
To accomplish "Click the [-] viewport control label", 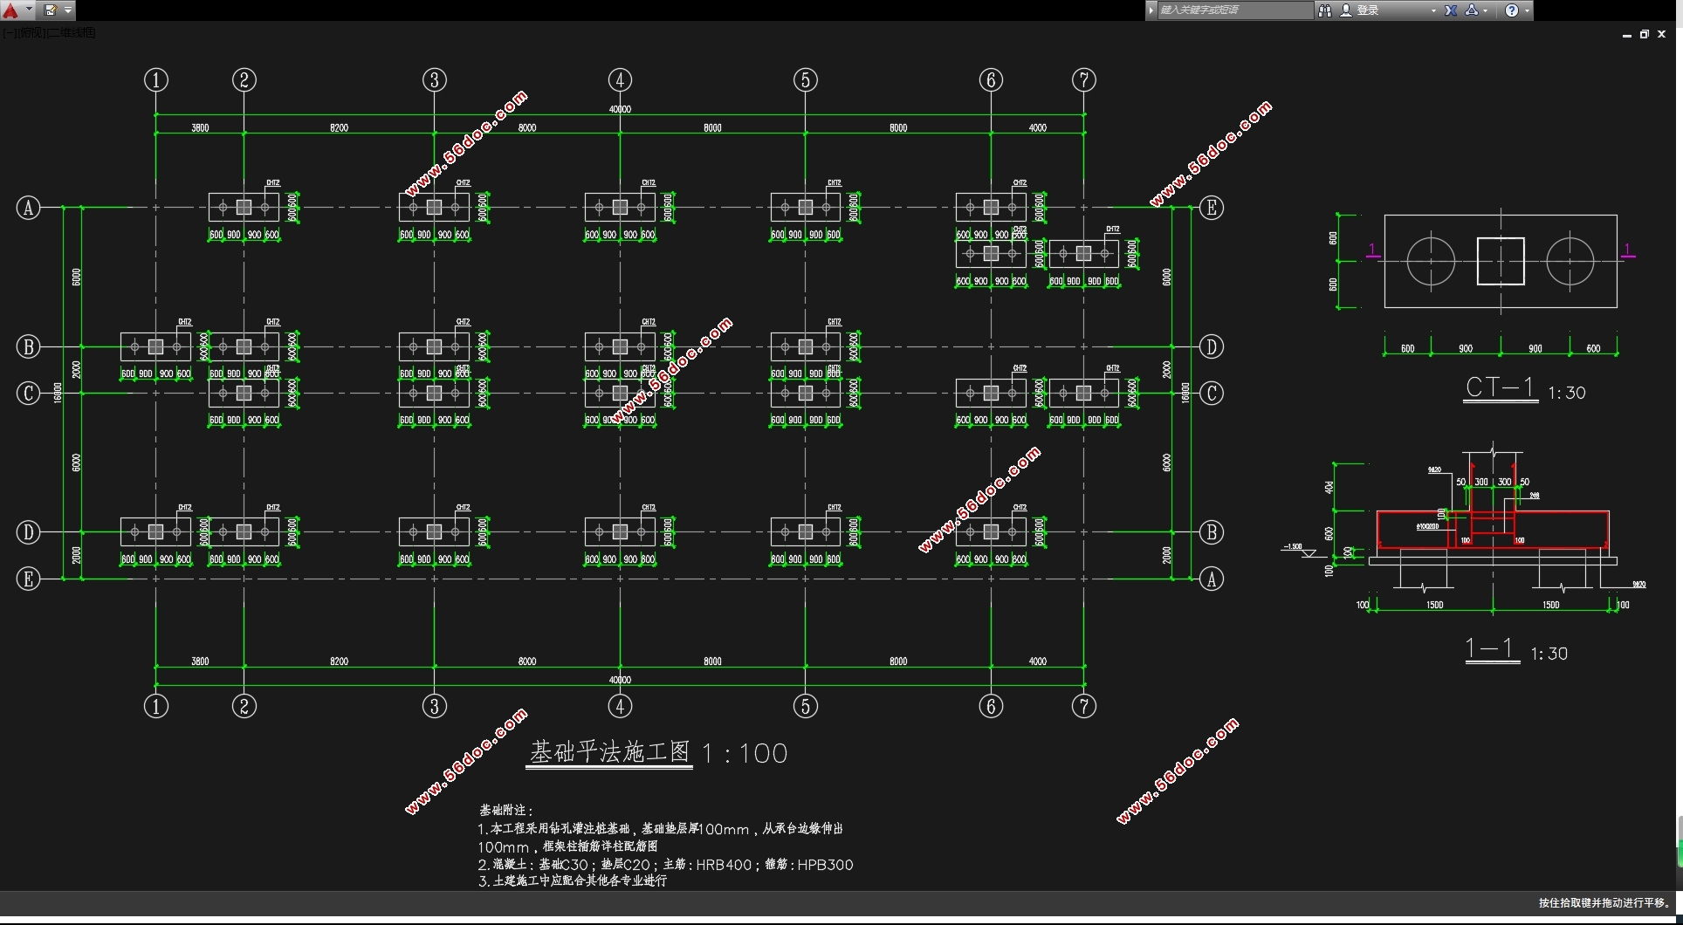I will tap(9, 32).
